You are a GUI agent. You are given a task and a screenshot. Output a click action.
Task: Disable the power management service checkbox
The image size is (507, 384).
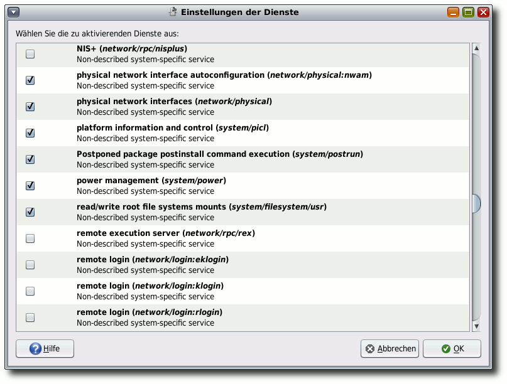point(30,186)
